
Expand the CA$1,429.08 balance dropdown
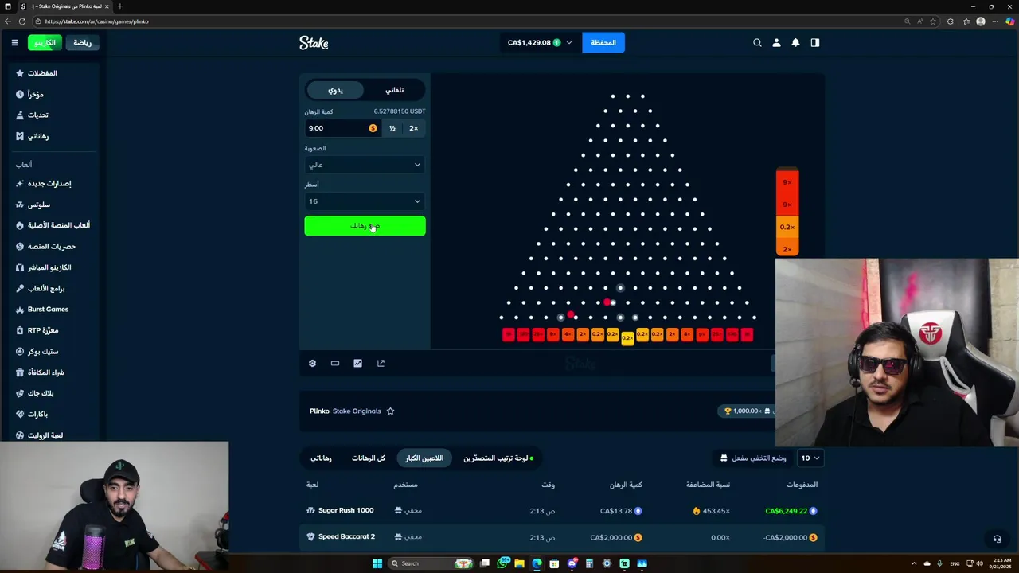540,43
